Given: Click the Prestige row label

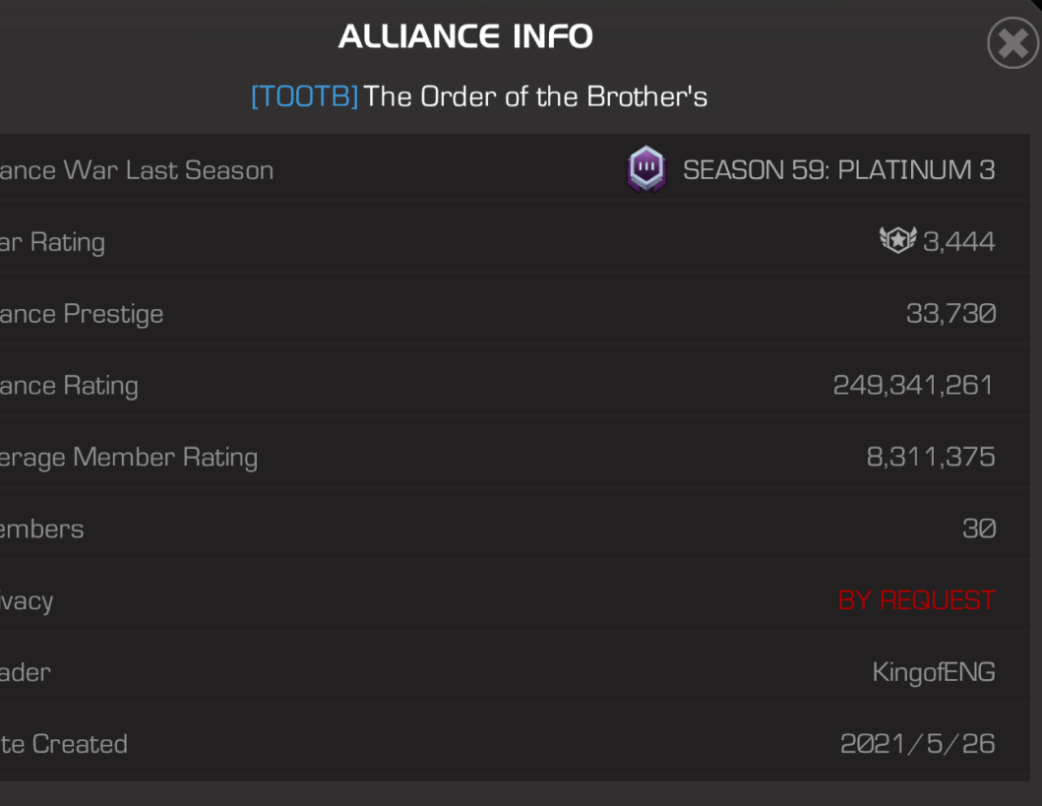Looking at the screenshot, I should (81, 314).
